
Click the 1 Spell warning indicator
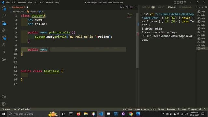pyautogui.click(x=182, y=109)
